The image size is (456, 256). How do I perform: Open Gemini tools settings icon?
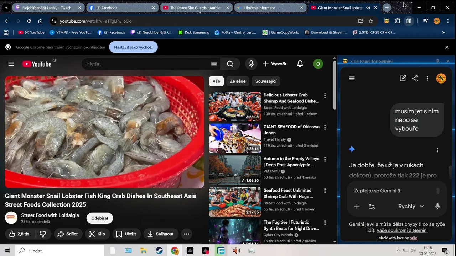point(372,207)
